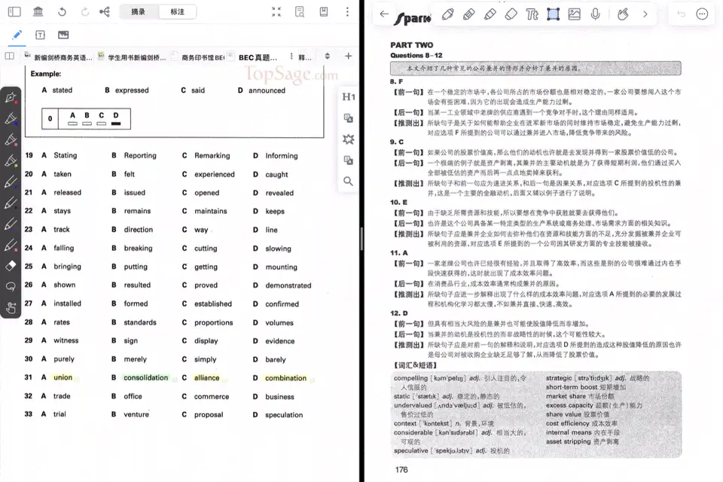Open left pane three-dot more menu

[x=347, y=11]
